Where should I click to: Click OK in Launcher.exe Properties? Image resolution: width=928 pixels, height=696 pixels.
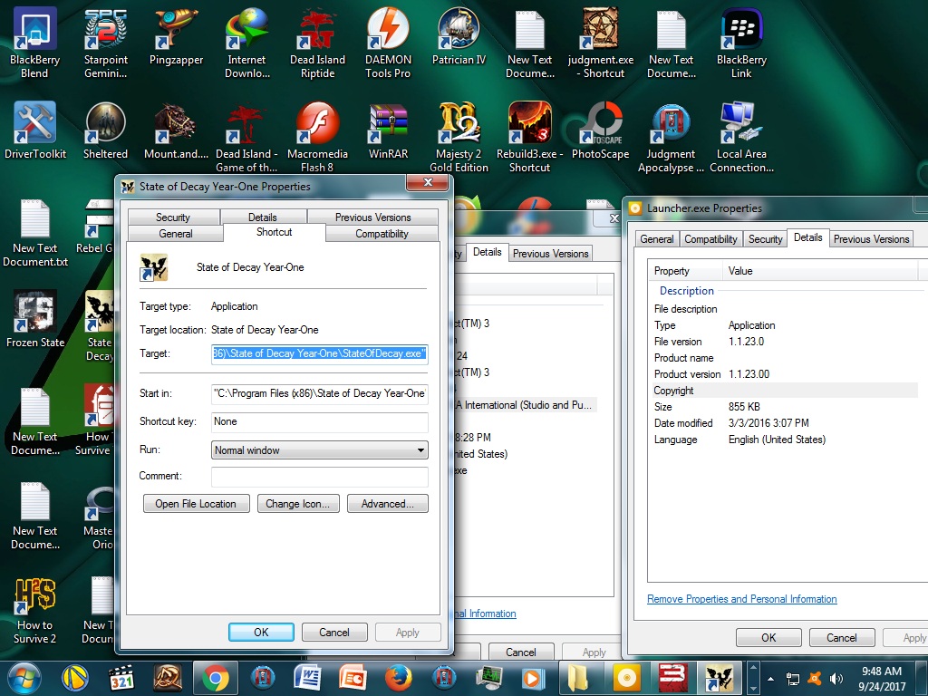(x=768, y=637)
